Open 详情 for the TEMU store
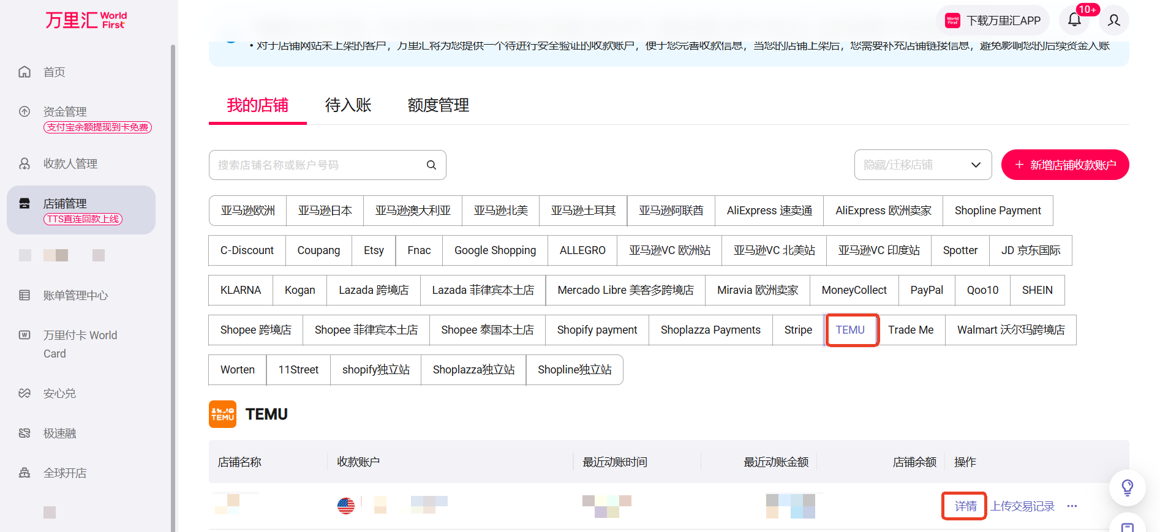1160x532 pixels. pos(965,506)
